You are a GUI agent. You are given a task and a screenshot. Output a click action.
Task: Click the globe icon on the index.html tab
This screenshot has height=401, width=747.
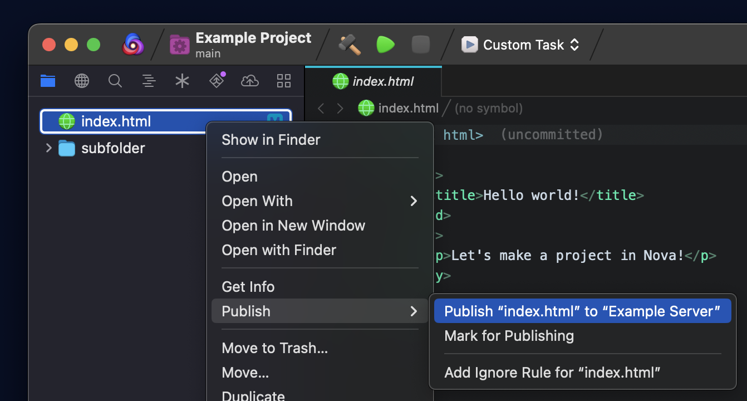click(x=340, y=81)
